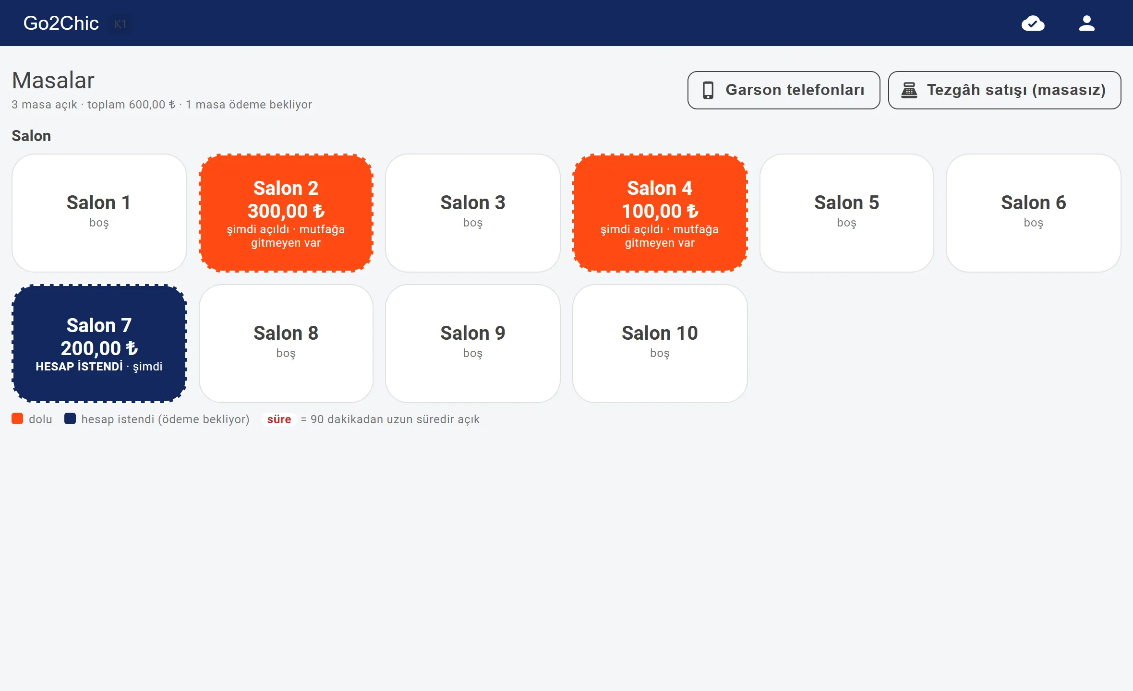Open occupied table Salon 2

pyautogui.click(x=286, y=213)
